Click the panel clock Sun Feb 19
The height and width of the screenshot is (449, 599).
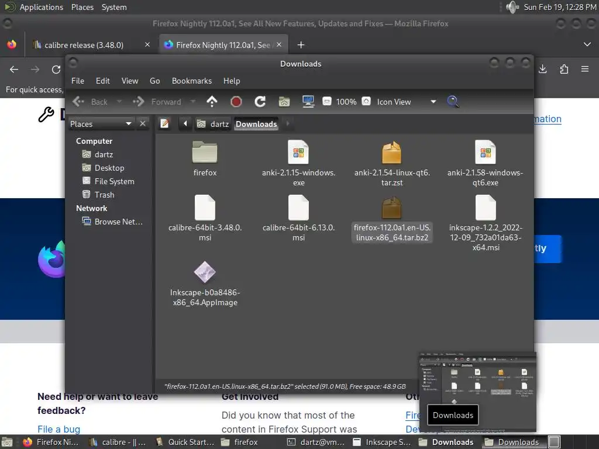coord(560,7)
